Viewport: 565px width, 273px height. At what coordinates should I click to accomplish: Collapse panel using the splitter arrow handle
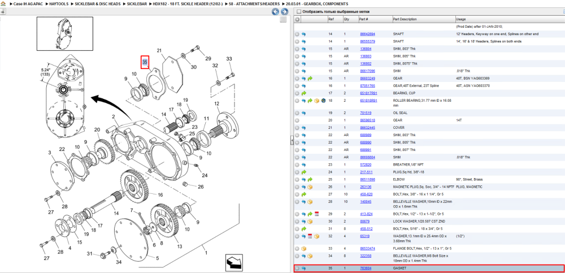(x=292, y=141)
